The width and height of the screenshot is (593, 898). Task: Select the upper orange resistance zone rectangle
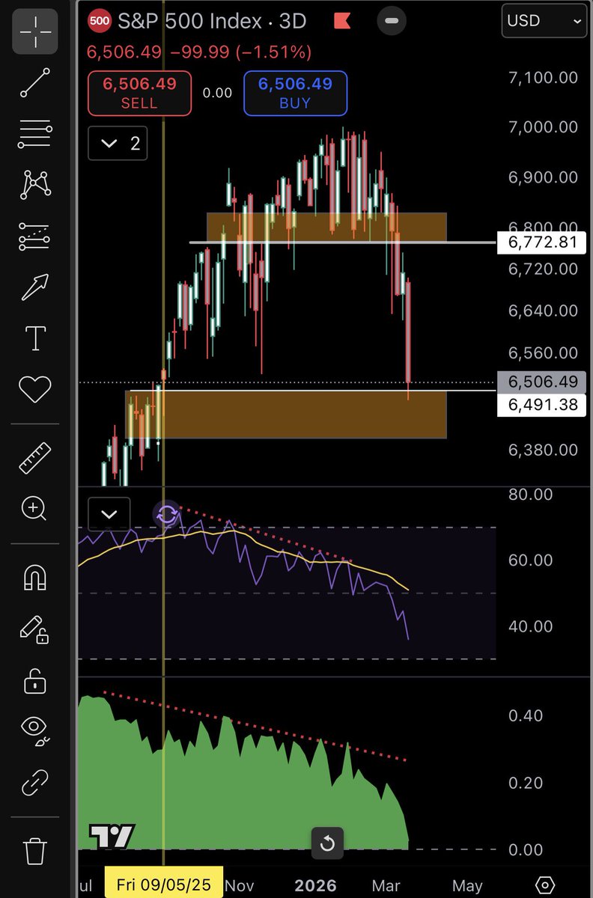click(326, 227)
